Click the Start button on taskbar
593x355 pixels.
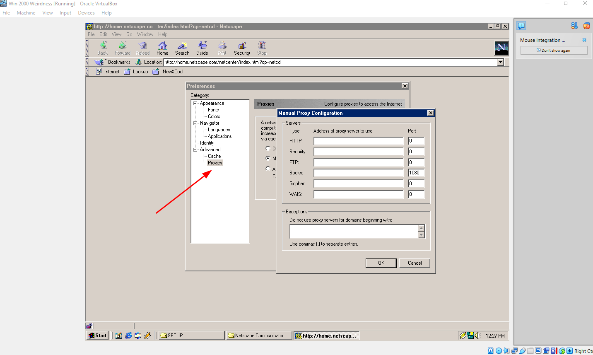98,336
